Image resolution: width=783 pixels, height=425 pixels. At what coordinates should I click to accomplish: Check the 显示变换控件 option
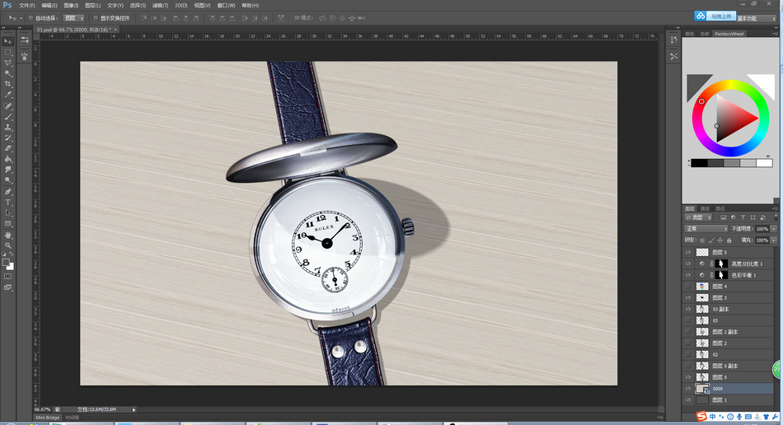pos(95,17)
